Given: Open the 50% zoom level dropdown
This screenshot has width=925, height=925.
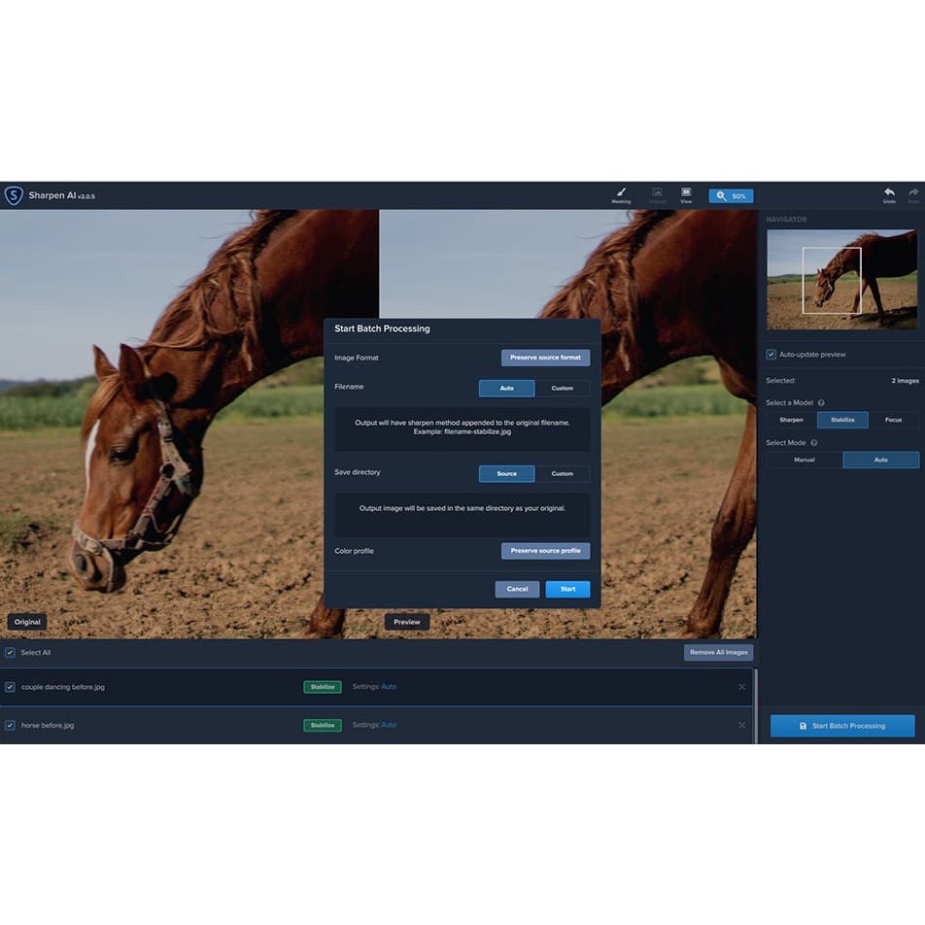Looking at the screenshot, I should 731,196.
